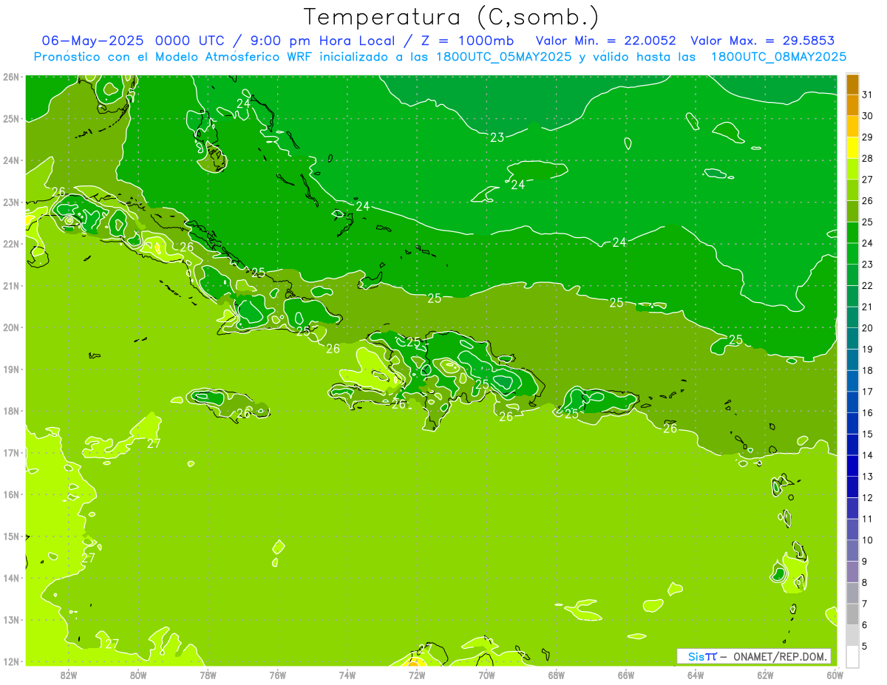887x685 pixels.
Task: Click the longitude axis label 66W
Action: pyautogui.click(x=626, y=675)
